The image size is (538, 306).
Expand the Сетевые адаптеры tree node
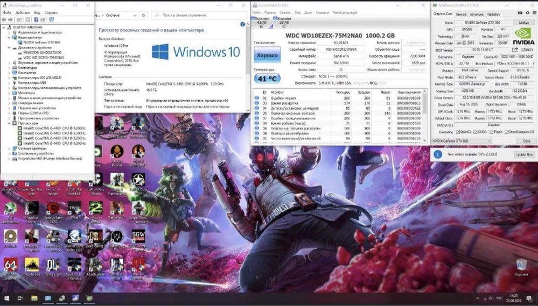tap(9, 148)
